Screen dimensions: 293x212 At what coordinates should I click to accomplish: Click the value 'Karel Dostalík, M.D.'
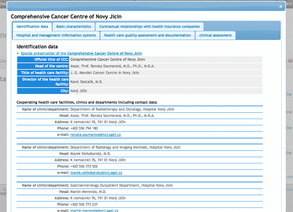pyautogui.click(x=87, y=82)
